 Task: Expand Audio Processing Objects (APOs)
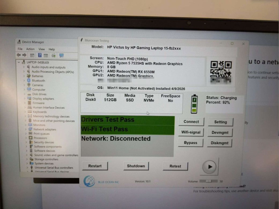click(x=24, y=71)
